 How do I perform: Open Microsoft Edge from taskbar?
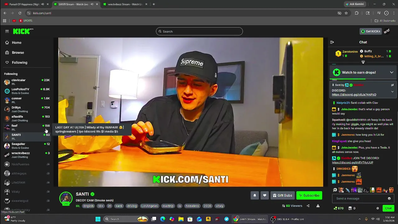click(x=163, y=219)
